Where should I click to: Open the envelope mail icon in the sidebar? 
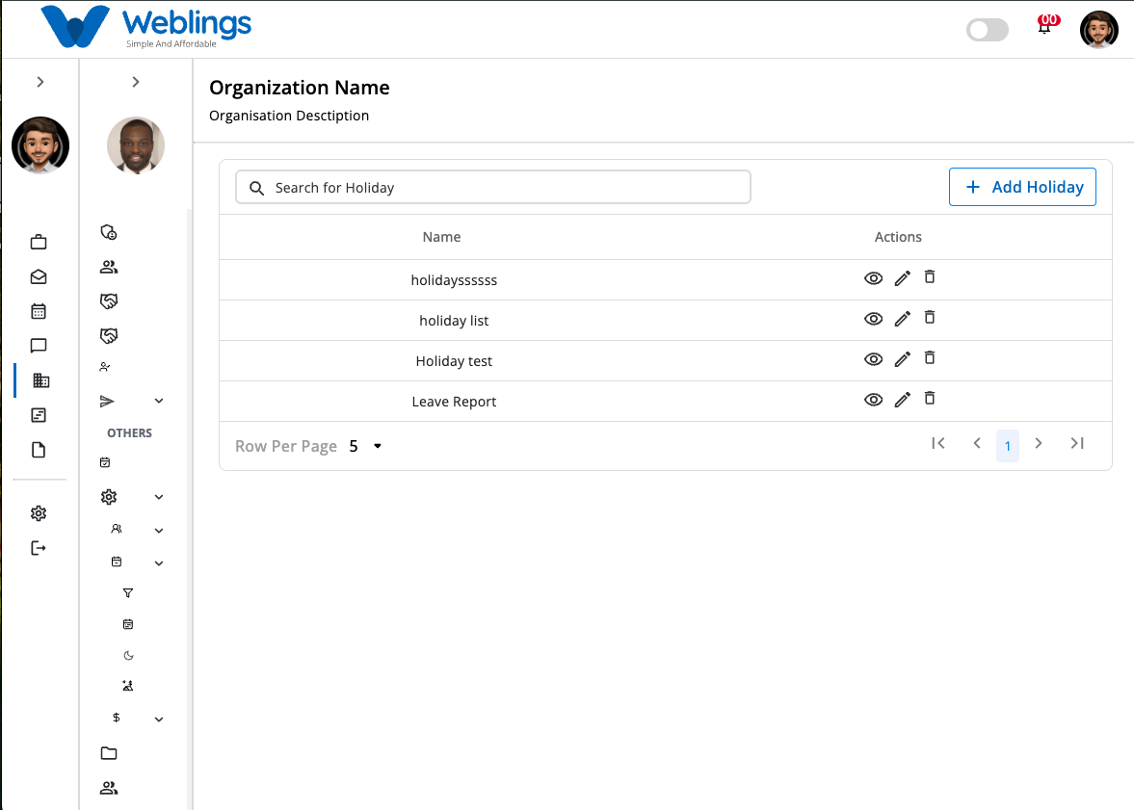coord(40,277)
